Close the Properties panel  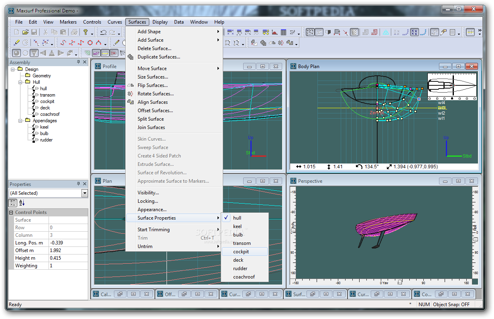pyautogui.click(x=85, y=184)
